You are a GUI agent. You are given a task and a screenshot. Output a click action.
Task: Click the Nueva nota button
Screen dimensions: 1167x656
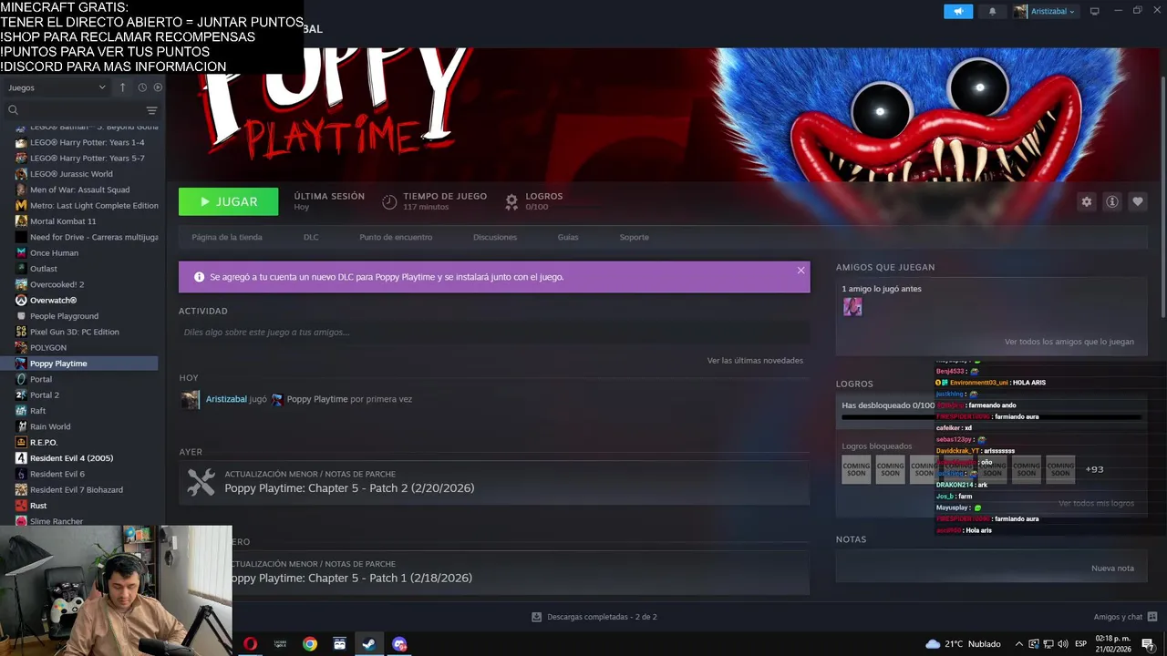point(1112,569)
